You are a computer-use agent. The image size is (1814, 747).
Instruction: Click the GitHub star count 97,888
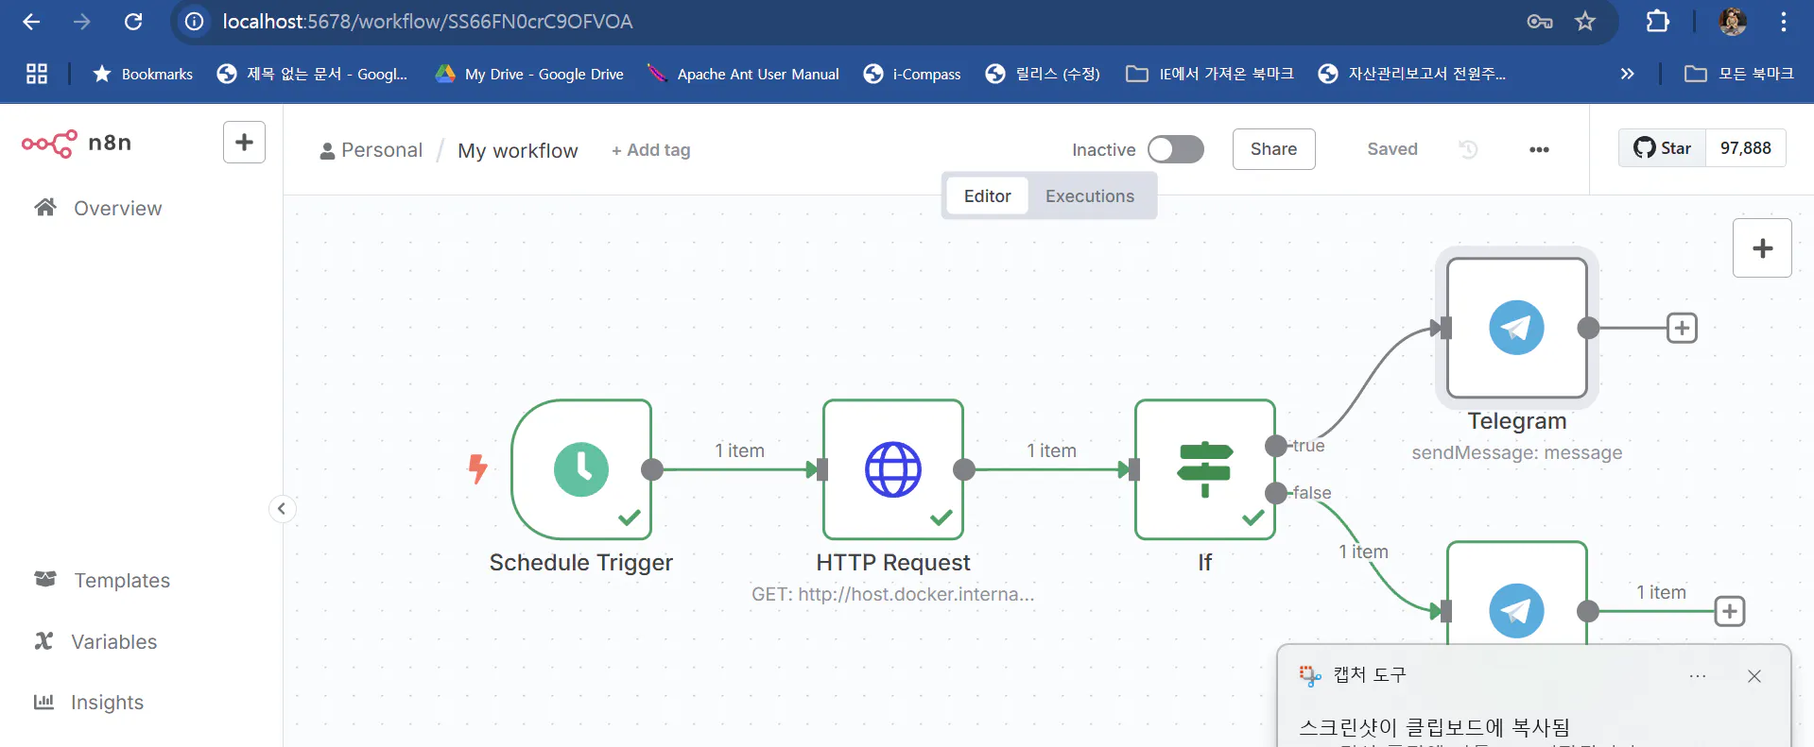click(1746, 148)
